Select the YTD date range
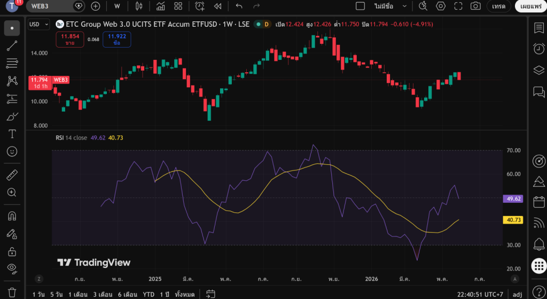This screenshot has height=299, width=547. pos(149,295)
